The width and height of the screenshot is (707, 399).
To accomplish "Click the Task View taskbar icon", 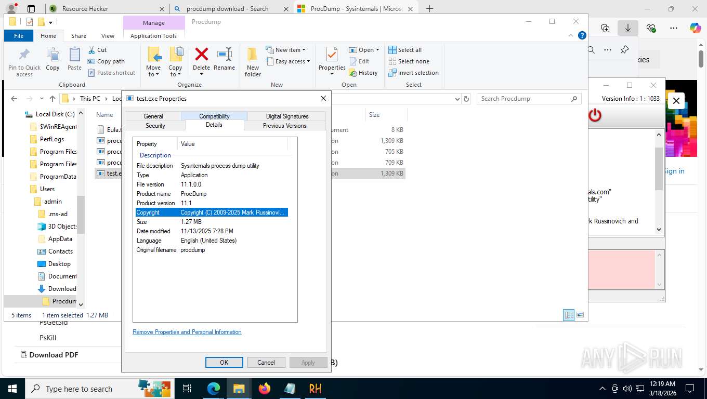I will 187,389.
